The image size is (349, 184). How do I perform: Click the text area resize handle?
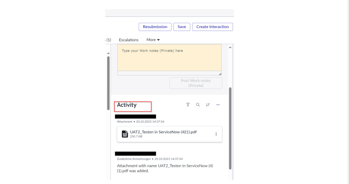(x=220, y=74)
